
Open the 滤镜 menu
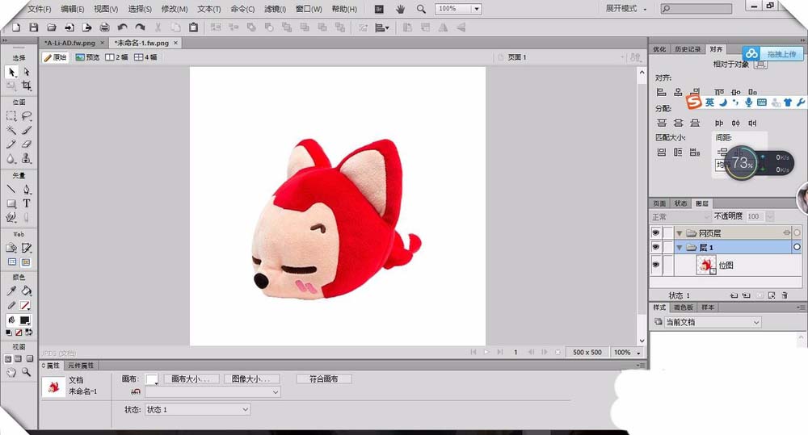(x=273, y=9)
